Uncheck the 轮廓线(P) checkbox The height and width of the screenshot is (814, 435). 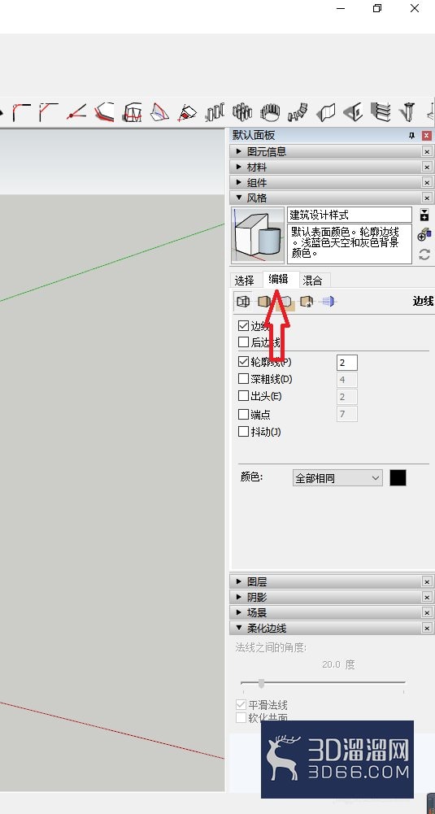[x=243, y=362]
